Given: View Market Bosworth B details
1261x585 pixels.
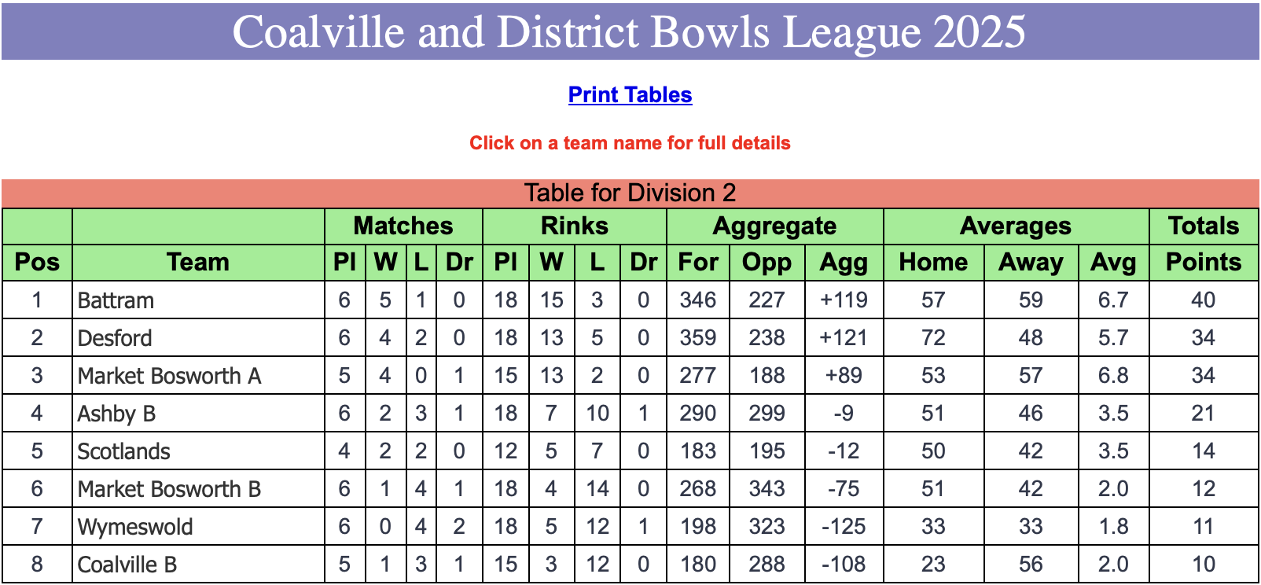Looking at the screenshot, I should coord(169,489).
